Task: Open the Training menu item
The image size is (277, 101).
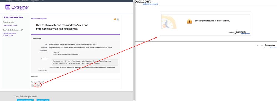Action: coord(17,1)
